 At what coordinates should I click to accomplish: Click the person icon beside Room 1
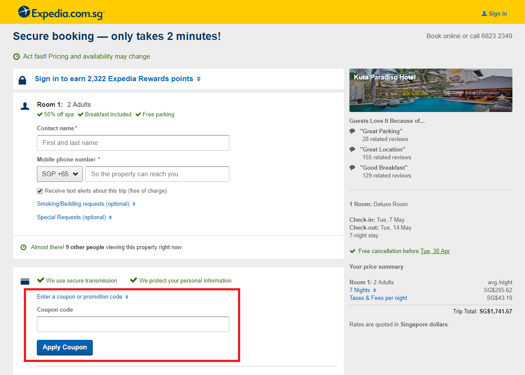(25, 106)
